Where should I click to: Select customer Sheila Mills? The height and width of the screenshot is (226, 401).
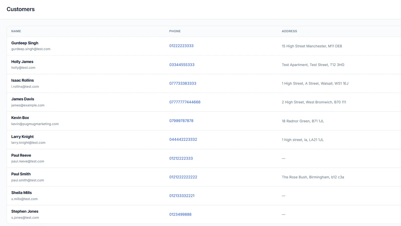tap(22, 193)
